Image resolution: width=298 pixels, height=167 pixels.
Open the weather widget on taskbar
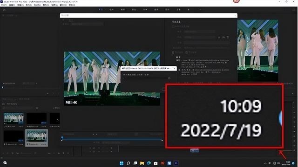[5, 163]
